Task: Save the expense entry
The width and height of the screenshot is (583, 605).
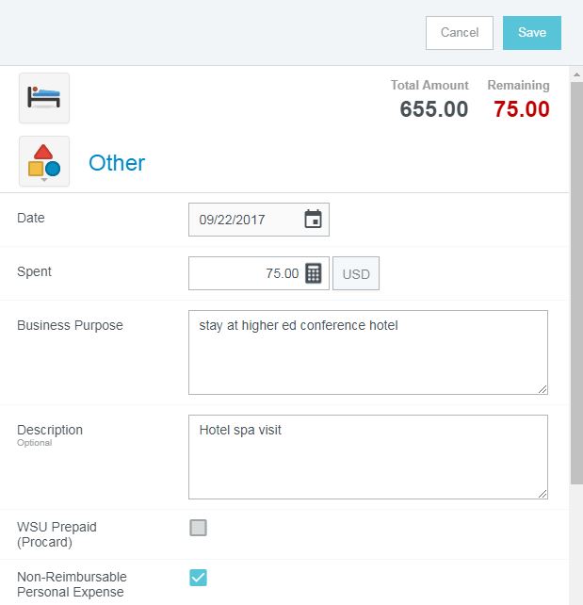Action: (532, 33)
